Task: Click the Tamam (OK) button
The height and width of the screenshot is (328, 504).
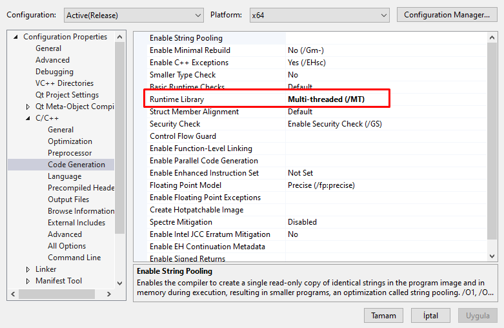Action: 383,316
